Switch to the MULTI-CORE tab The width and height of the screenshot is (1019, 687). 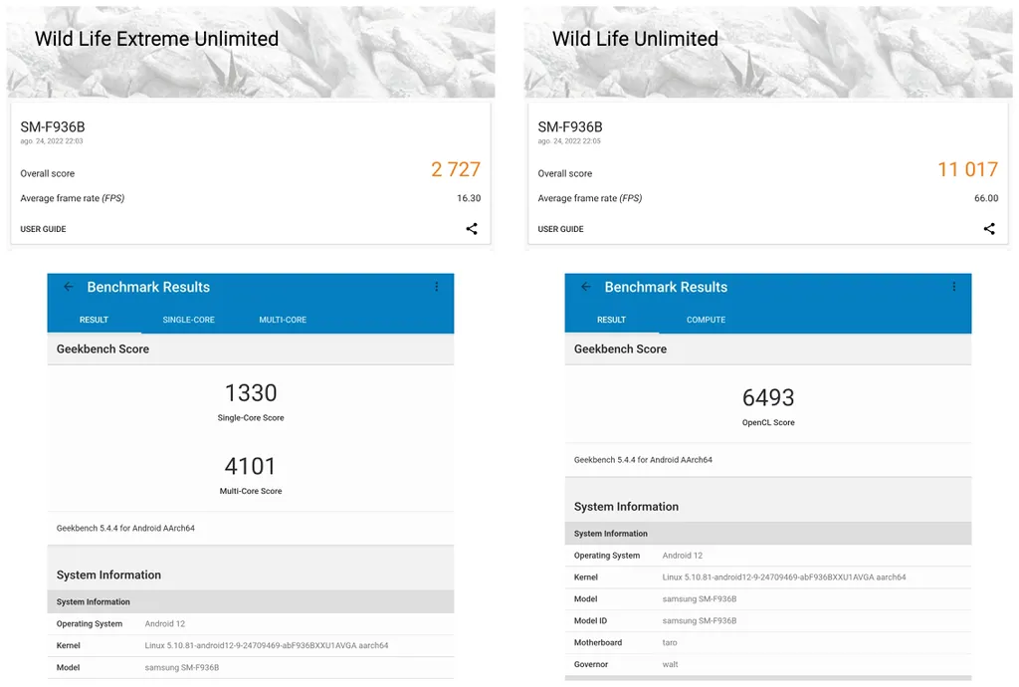[x=283, y=320]
